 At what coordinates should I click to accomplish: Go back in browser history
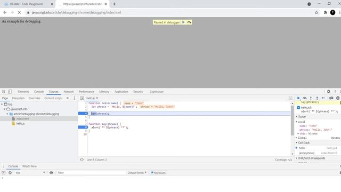point(5,13)
